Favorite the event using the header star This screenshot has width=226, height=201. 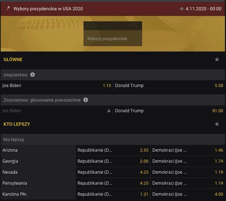click(x=182, y=9)
